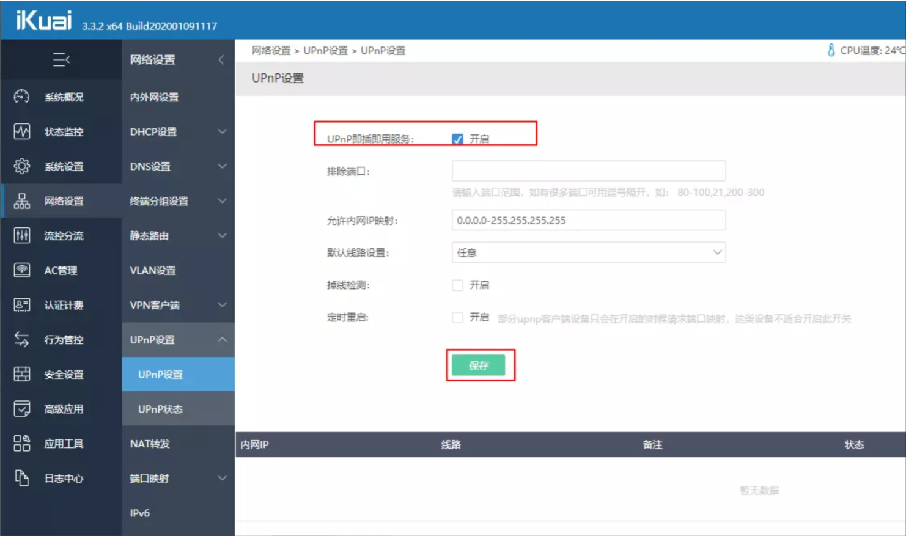Click the 高级应用 checkbox icon

pyautogui.click(x=22, y=409)
